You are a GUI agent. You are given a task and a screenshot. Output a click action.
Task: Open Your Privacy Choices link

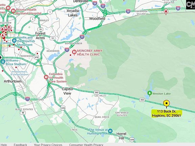(48, 145)
